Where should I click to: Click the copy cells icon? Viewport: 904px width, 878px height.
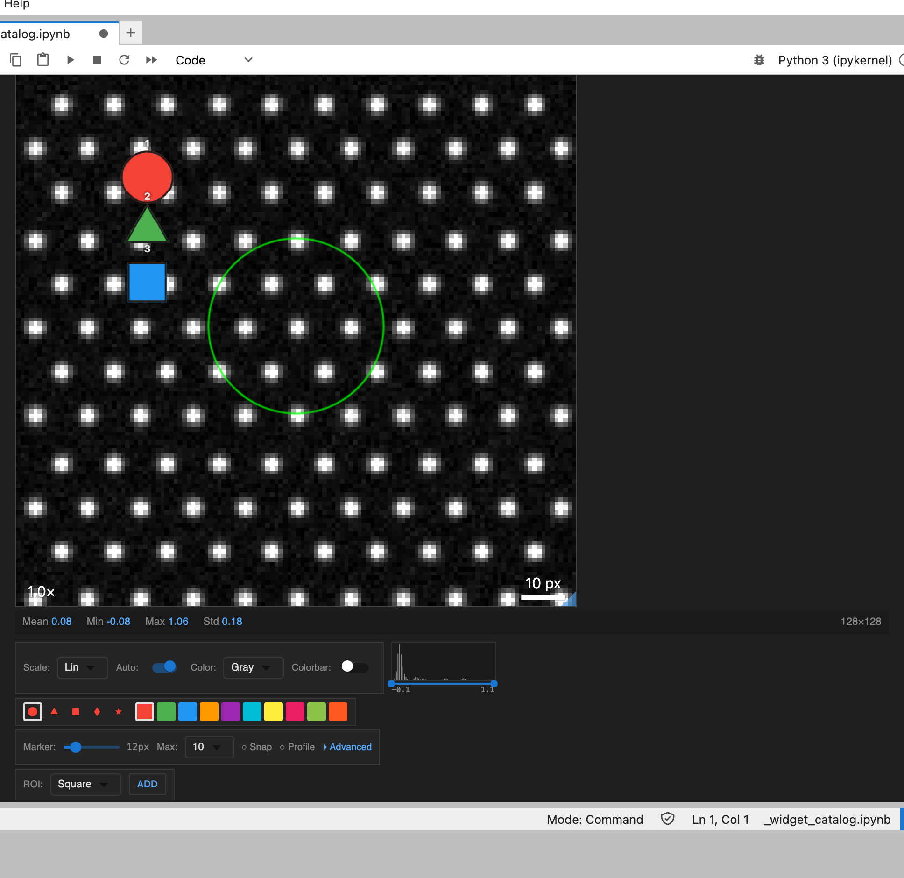click(15, 60)
